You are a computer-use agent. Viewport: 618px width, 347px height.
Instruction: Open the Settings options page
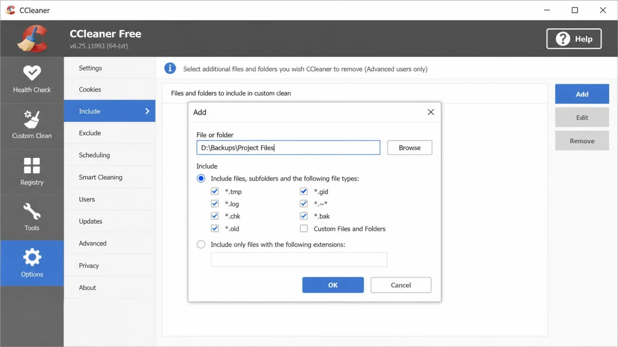(x=110, y=68)
